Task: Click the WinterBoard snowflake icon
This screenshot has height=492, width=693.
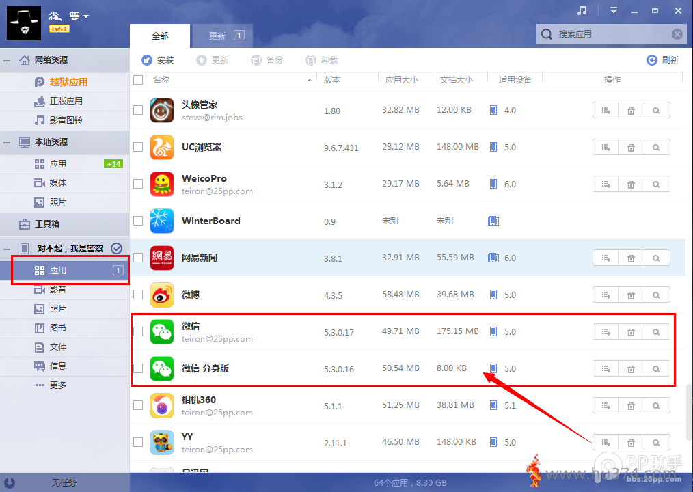Action: point(162,221)
